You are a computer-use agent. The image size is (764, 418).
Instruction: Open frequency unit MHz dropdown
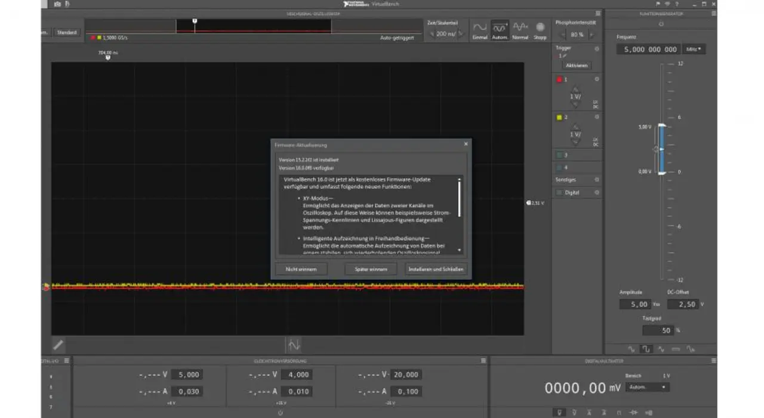694,49
